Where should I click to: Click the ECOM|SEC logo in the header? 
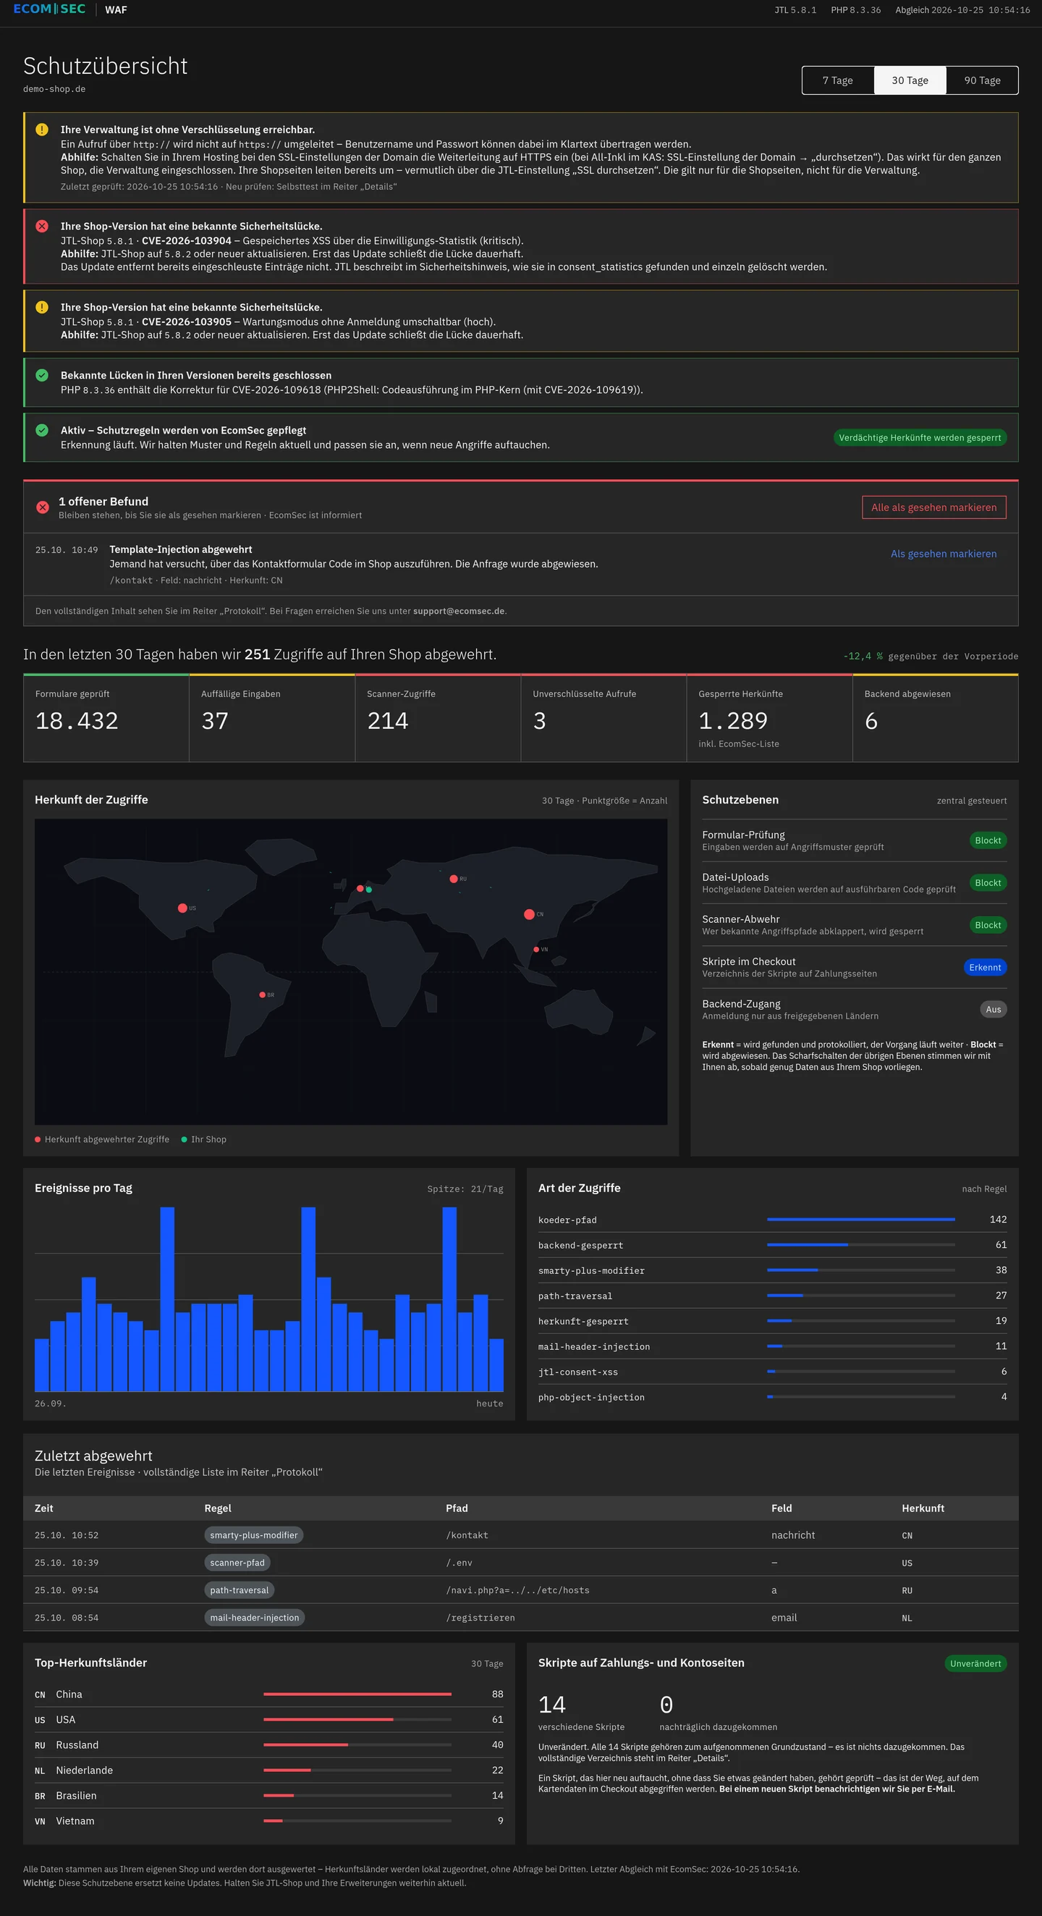[49, 9]
